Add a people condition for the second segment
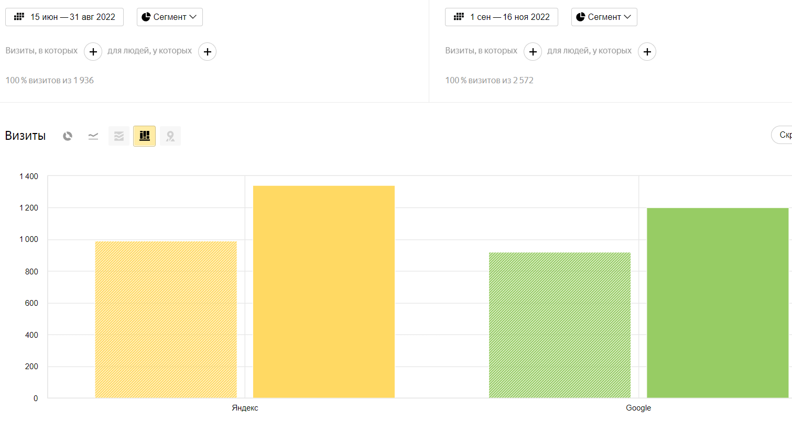The height and width of the screenshot is (421, 792). [x=647, y=52]
